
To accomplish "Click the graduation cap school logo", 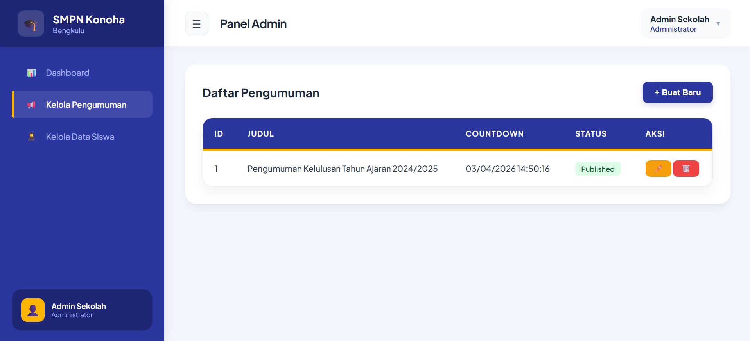I will [31, 24].
